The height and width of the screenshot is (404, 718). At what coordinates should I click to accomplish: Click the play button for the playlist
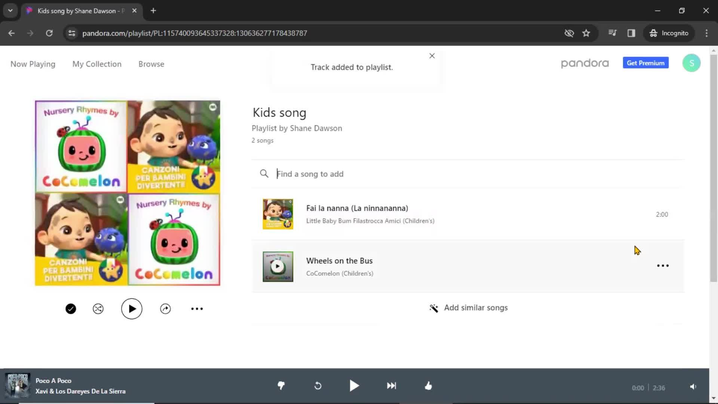click(x=132, y=309)
